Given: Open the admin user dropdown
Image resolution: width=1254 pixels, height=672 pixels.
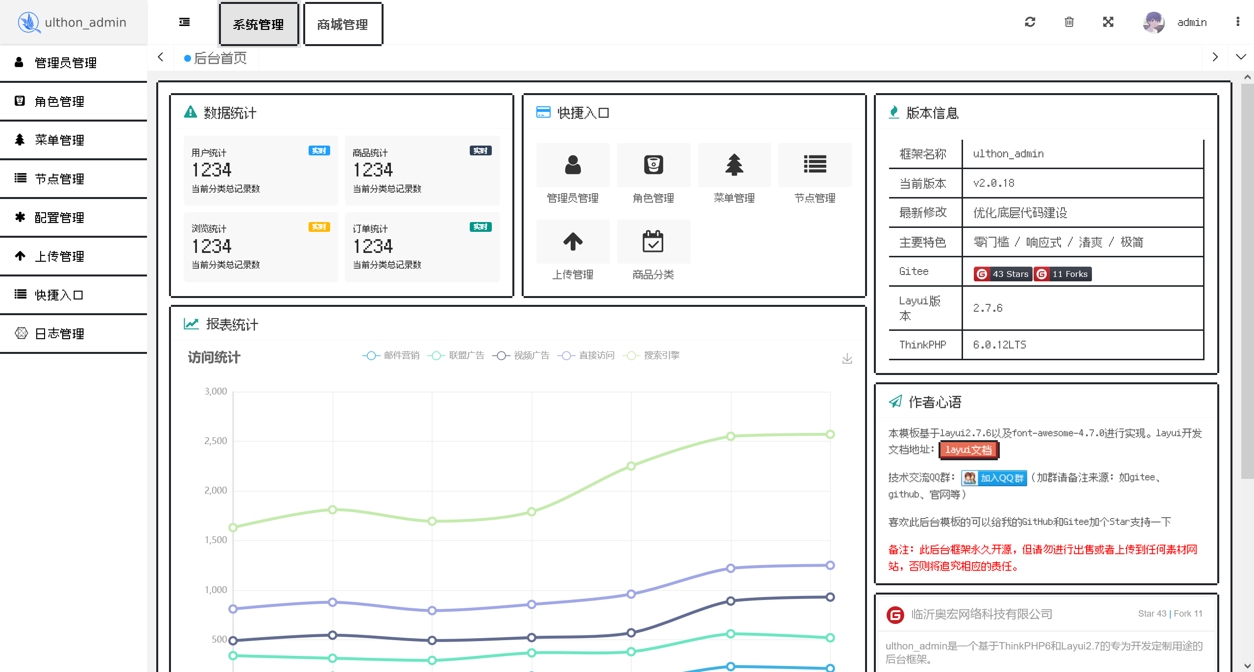Looking at the screenshot, I should pos(1191,23).
